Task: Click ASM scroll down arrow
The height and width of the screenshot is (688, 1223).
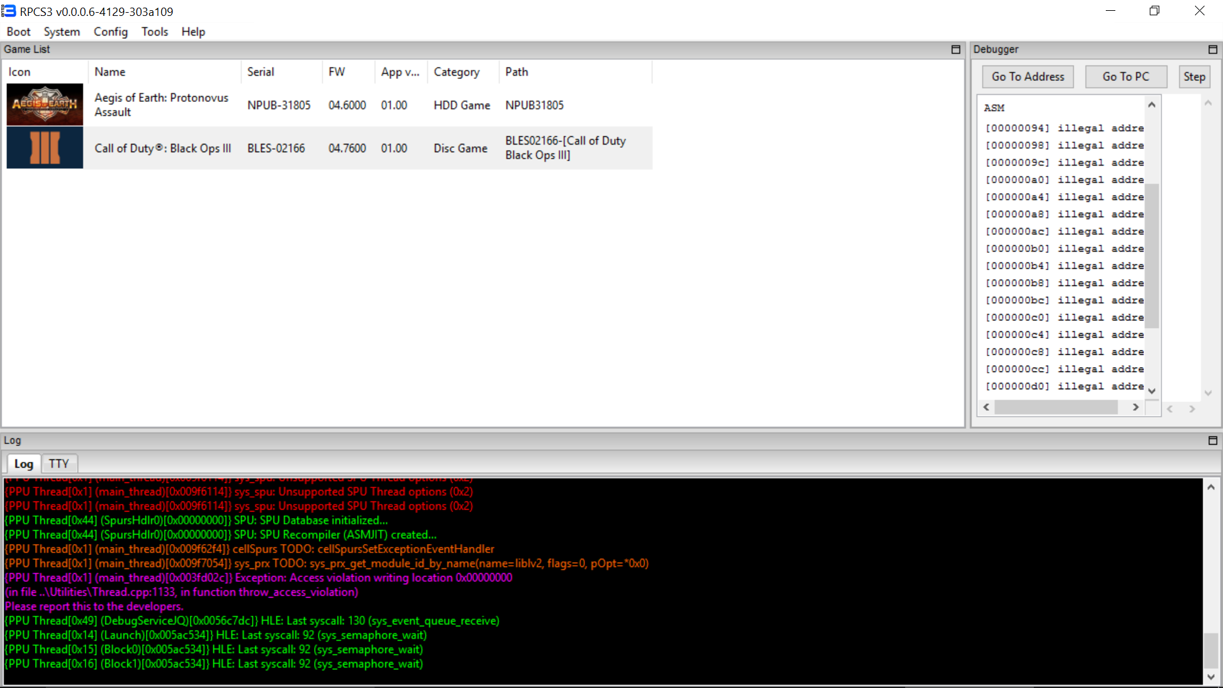Action: pyautogui.click(x=1152, y=391)
